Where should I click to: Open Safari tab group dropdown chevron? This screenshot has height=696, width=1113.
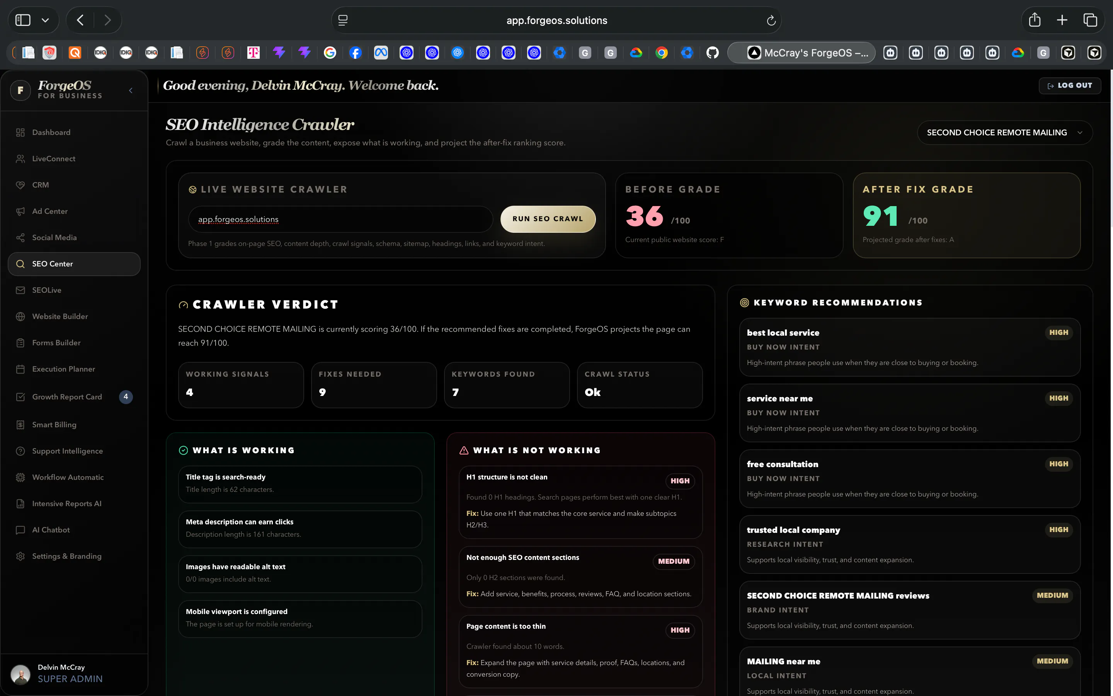click(x=45, y=20)
